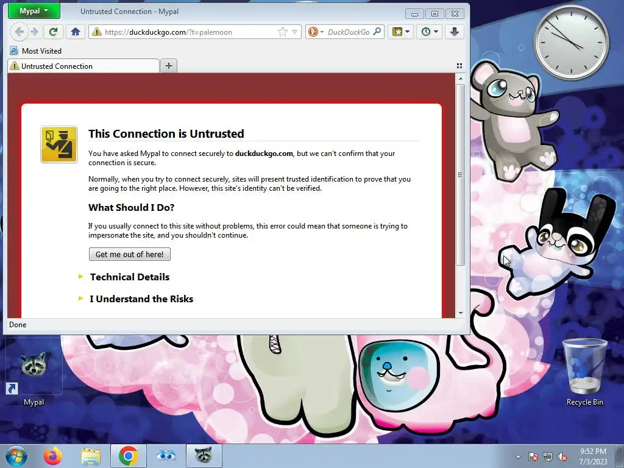Image resolution: width=624 pixels, height=468 pixels.
Task: Launch Firefox from the taskbar
Action: tap(53, 456)
